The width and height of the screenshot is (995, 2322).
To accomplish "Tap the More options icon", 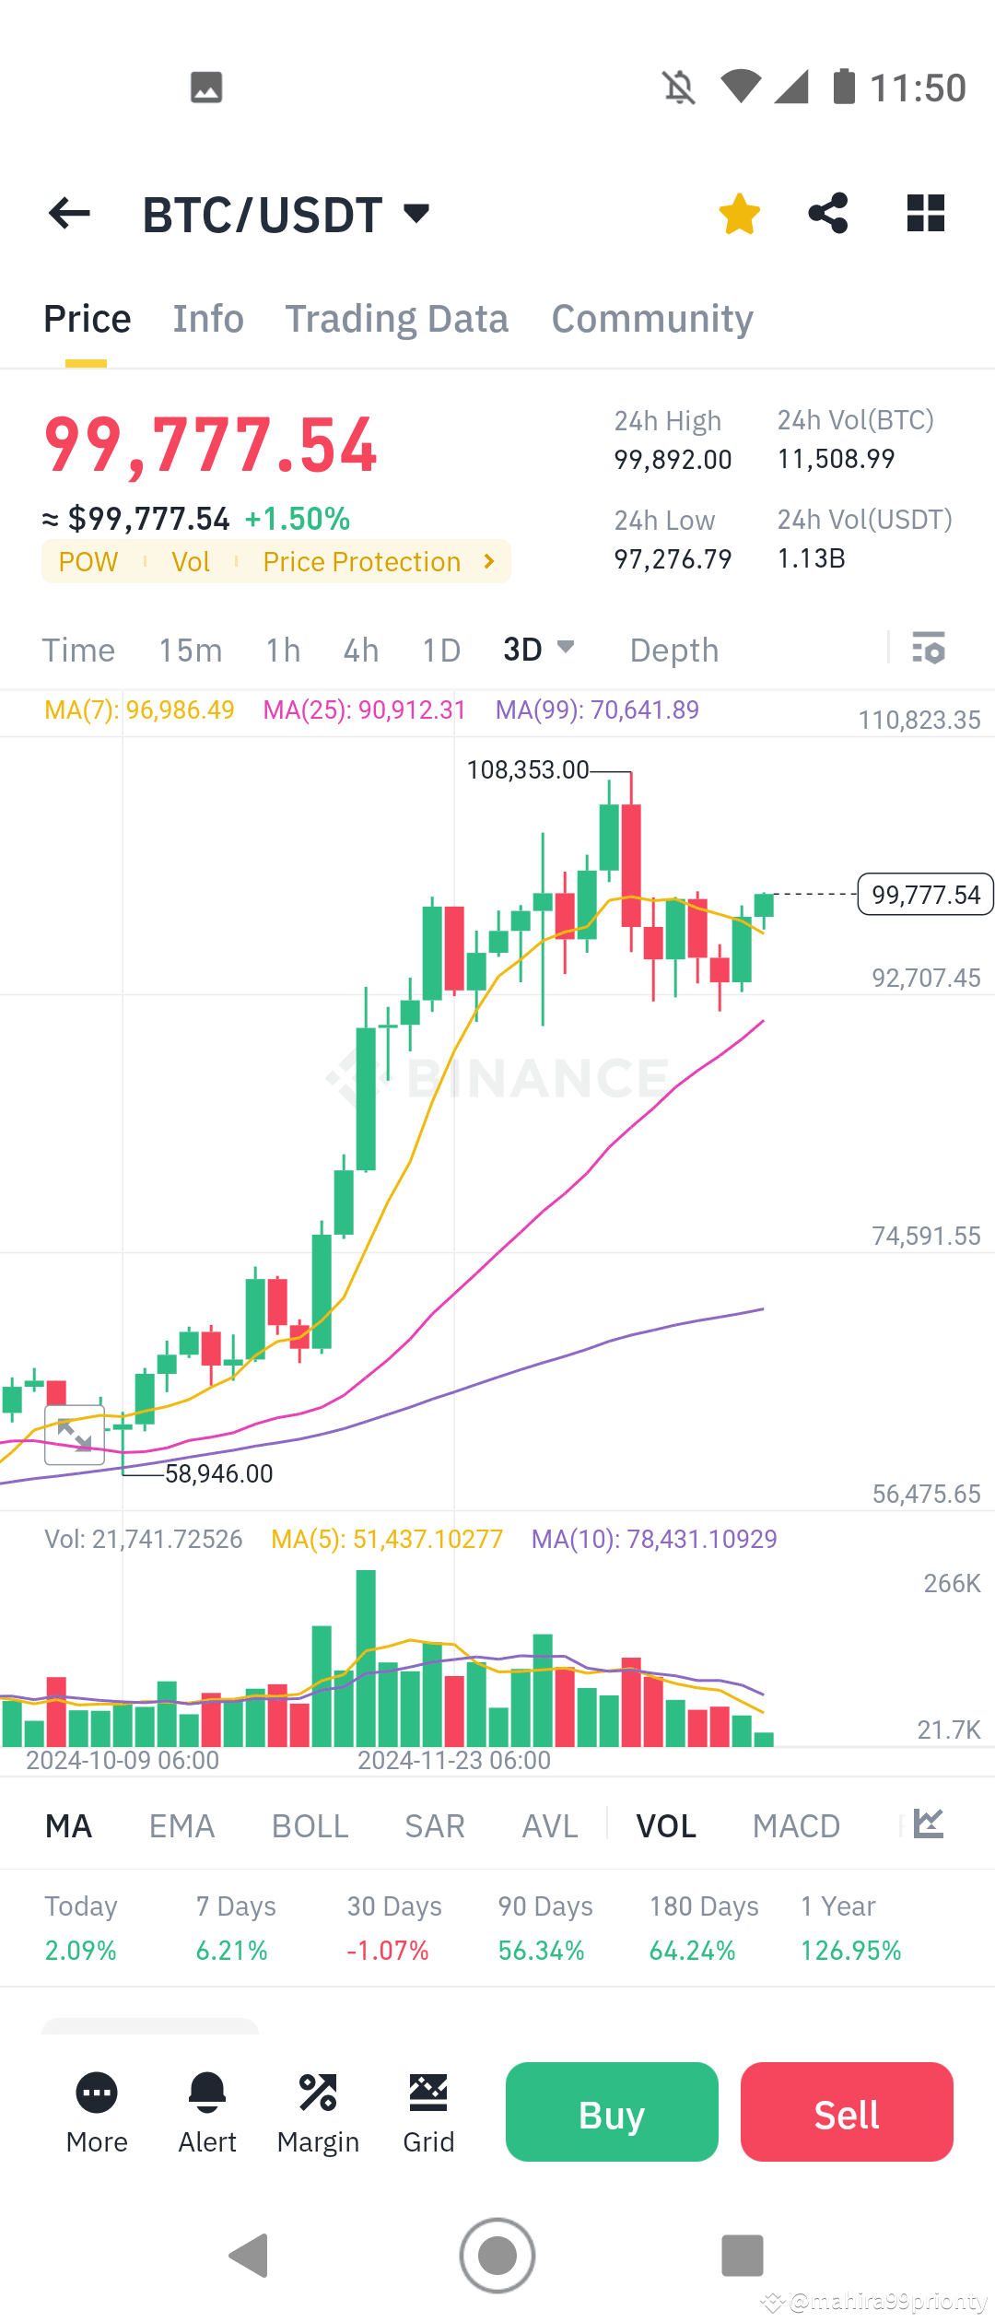I will (96, 2111).
